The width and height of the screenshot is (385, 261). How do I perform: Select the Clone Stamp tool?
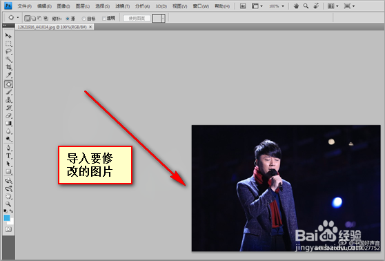point(8,100)
